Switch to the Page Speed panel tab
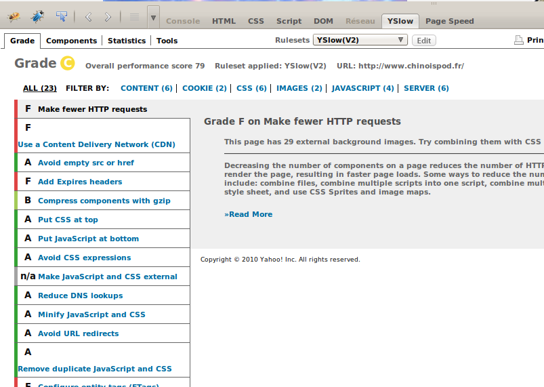The image size is (544, 387). point(449,21)
